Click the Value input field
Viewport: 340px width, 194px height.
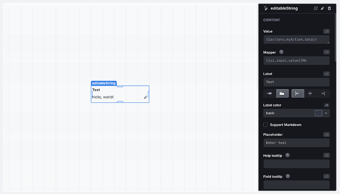297,40
